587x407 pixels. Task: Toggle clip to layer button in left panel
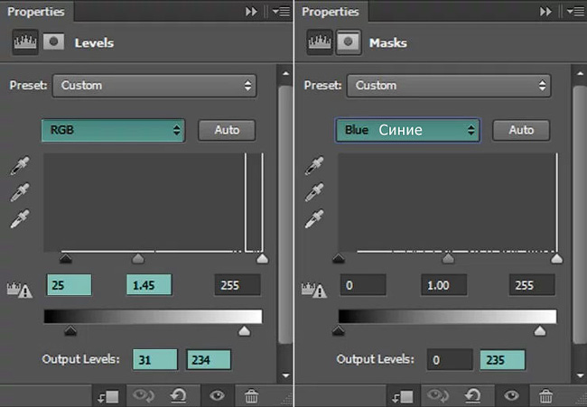coord(107,396)
